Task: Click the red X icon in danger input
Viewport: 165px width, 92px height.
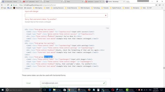Action: click(106, 15)
